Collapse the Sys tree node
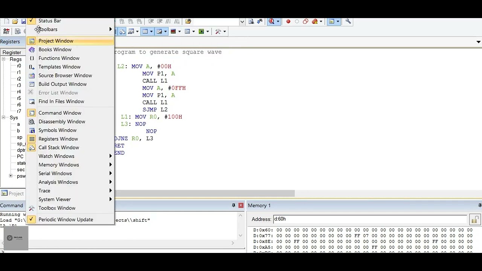Image resolution: width=482 pixels, height=271 pixels. (3, 117)
